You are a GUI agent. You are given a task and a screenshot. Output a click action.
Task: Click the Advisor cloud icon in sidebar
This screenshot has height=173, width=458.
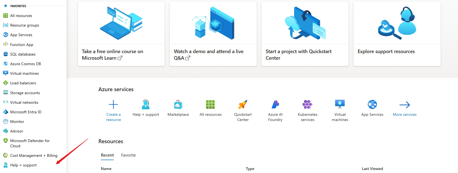click(x=5, y=131)
